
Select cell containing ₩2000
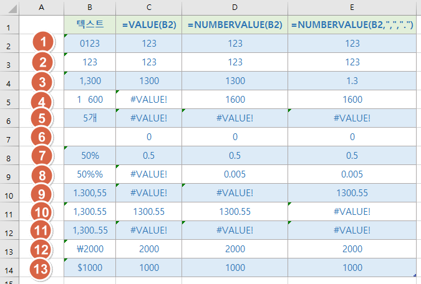tap(90, 249)
